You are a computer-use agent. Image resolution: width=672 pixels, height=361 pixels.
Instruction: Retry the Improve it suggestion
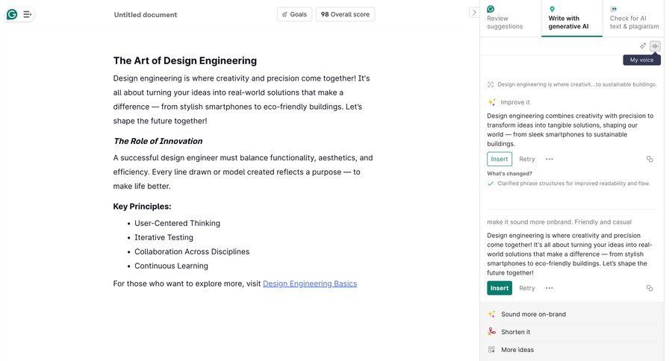click(526, 159)
